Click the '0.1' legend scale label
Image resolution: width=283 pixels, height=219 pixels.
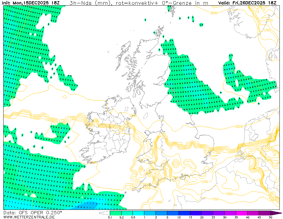[x=110, y=217]
